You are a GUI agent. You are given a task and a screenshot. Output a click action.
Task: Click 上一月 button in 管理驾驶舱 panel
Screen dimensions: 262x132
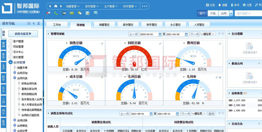click(133, 34)
